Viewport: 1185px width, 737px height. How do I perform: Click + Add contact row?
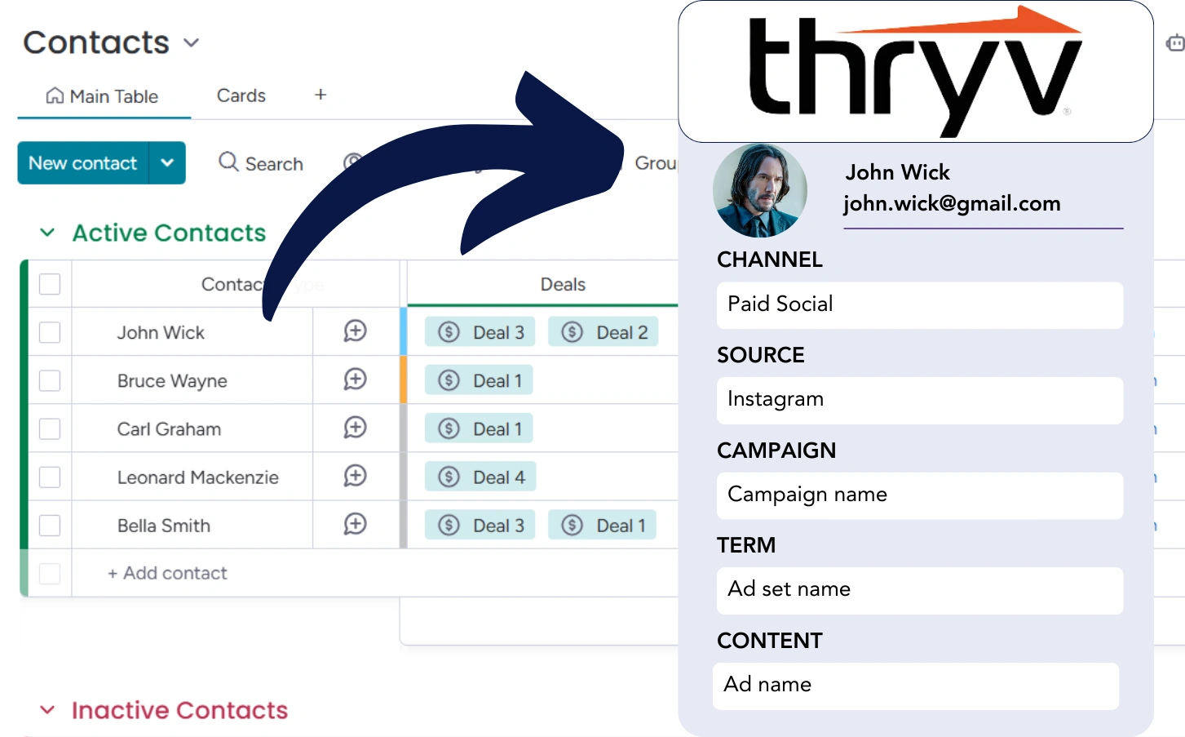click(x=167, y=573)
